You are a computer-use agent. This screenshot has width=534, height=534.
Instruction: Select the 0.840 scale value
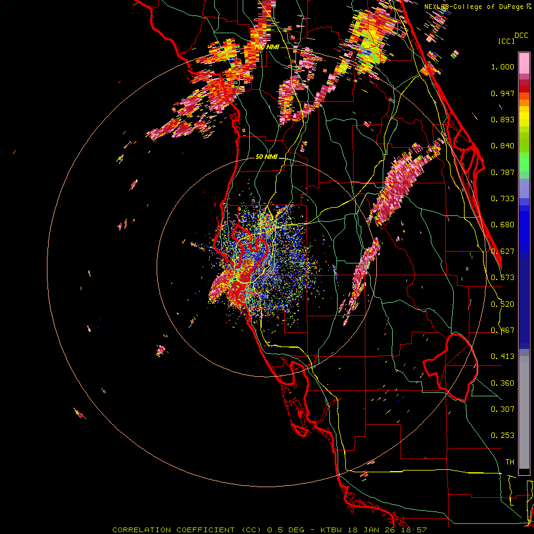(x=503, y=146)
